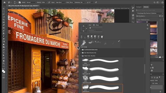166x93 pixels.
Task: Switch Libraries to list view
Action: coord(162,16)
